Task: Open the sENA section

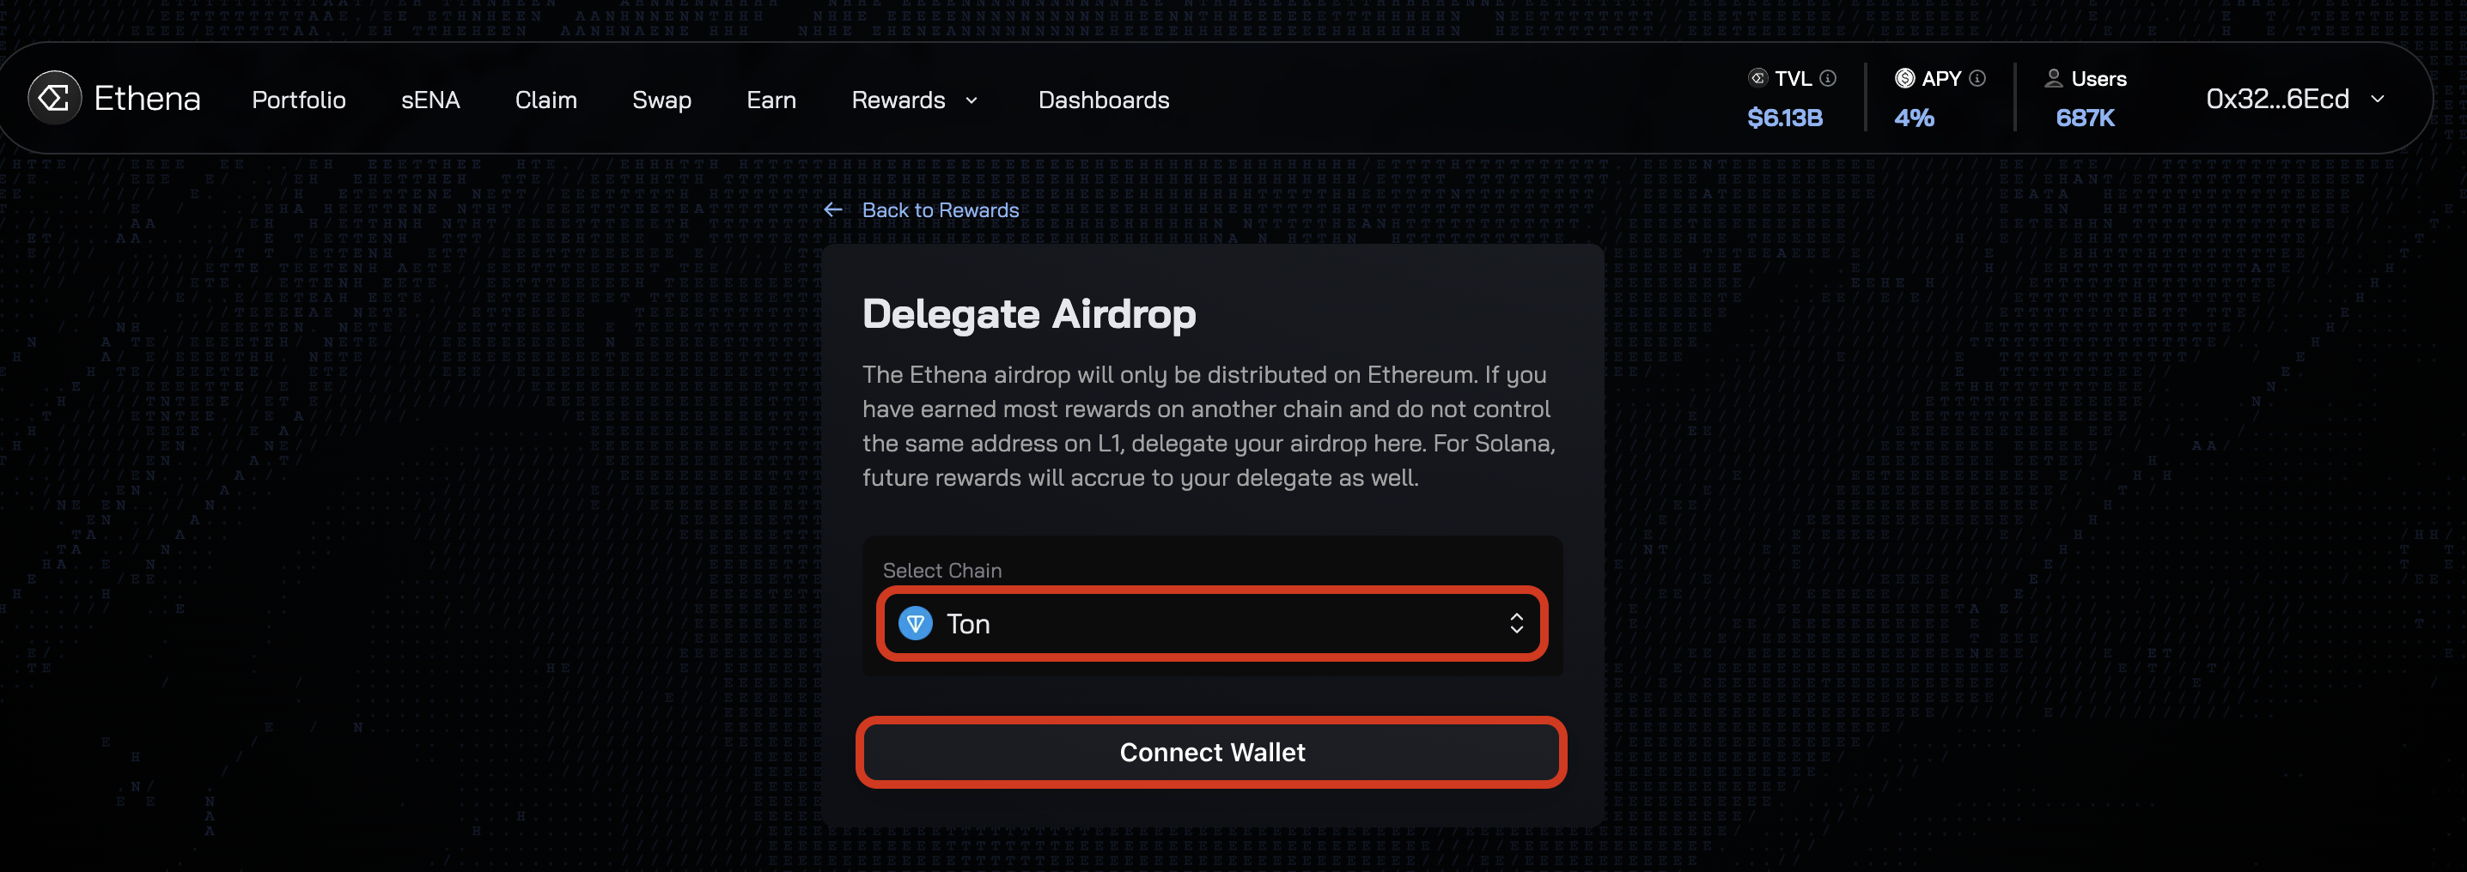Action: (x=430, y=100)
